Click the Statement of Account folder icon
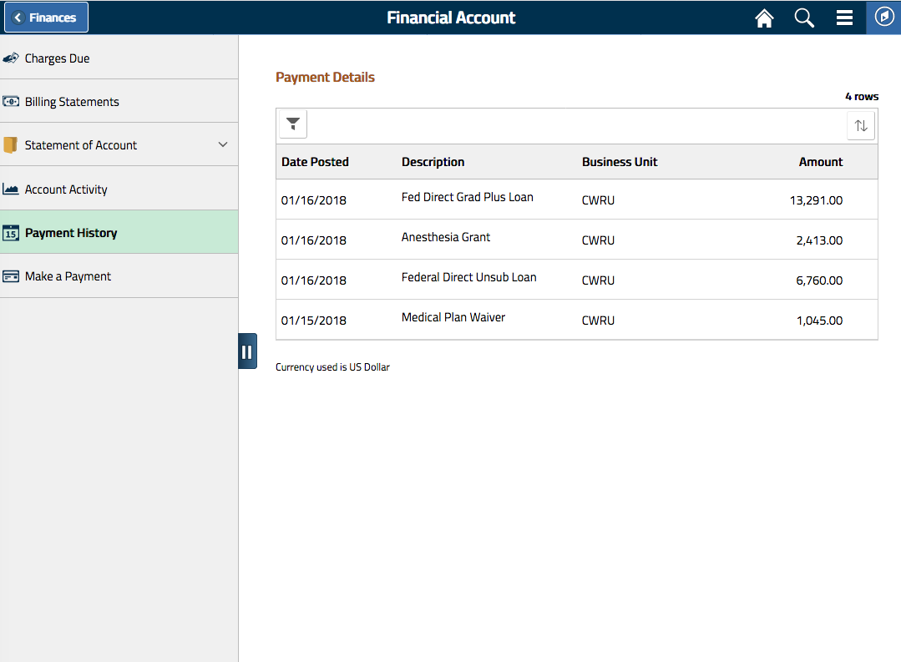This screenshot has width=901, height=662. pos(10,144)
